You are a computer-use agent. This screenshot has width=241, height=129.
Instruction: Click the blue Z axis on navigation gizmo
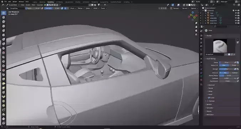(193, 13)
